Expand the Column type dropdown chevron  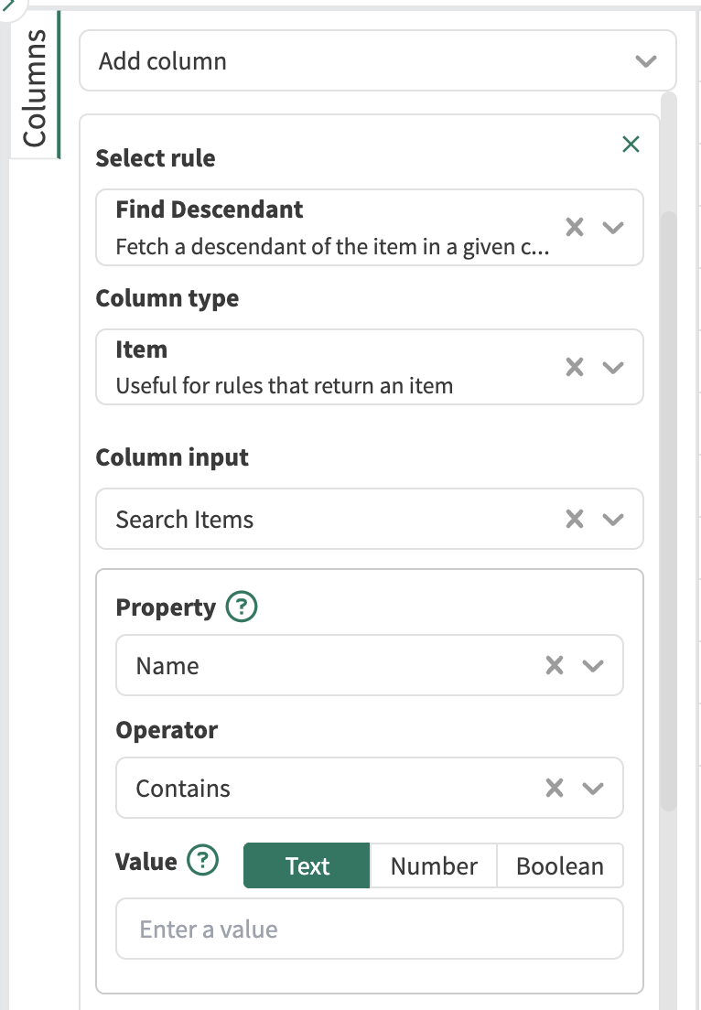[x=613, y=367]
